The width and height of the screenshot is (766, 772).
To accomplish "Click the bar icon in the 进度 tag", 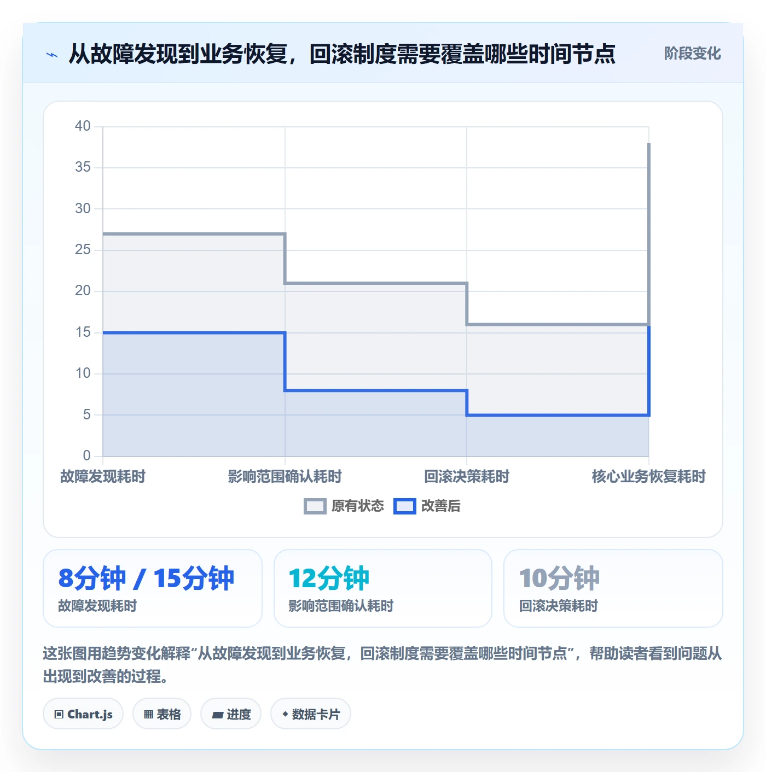I will click(218, 715).
